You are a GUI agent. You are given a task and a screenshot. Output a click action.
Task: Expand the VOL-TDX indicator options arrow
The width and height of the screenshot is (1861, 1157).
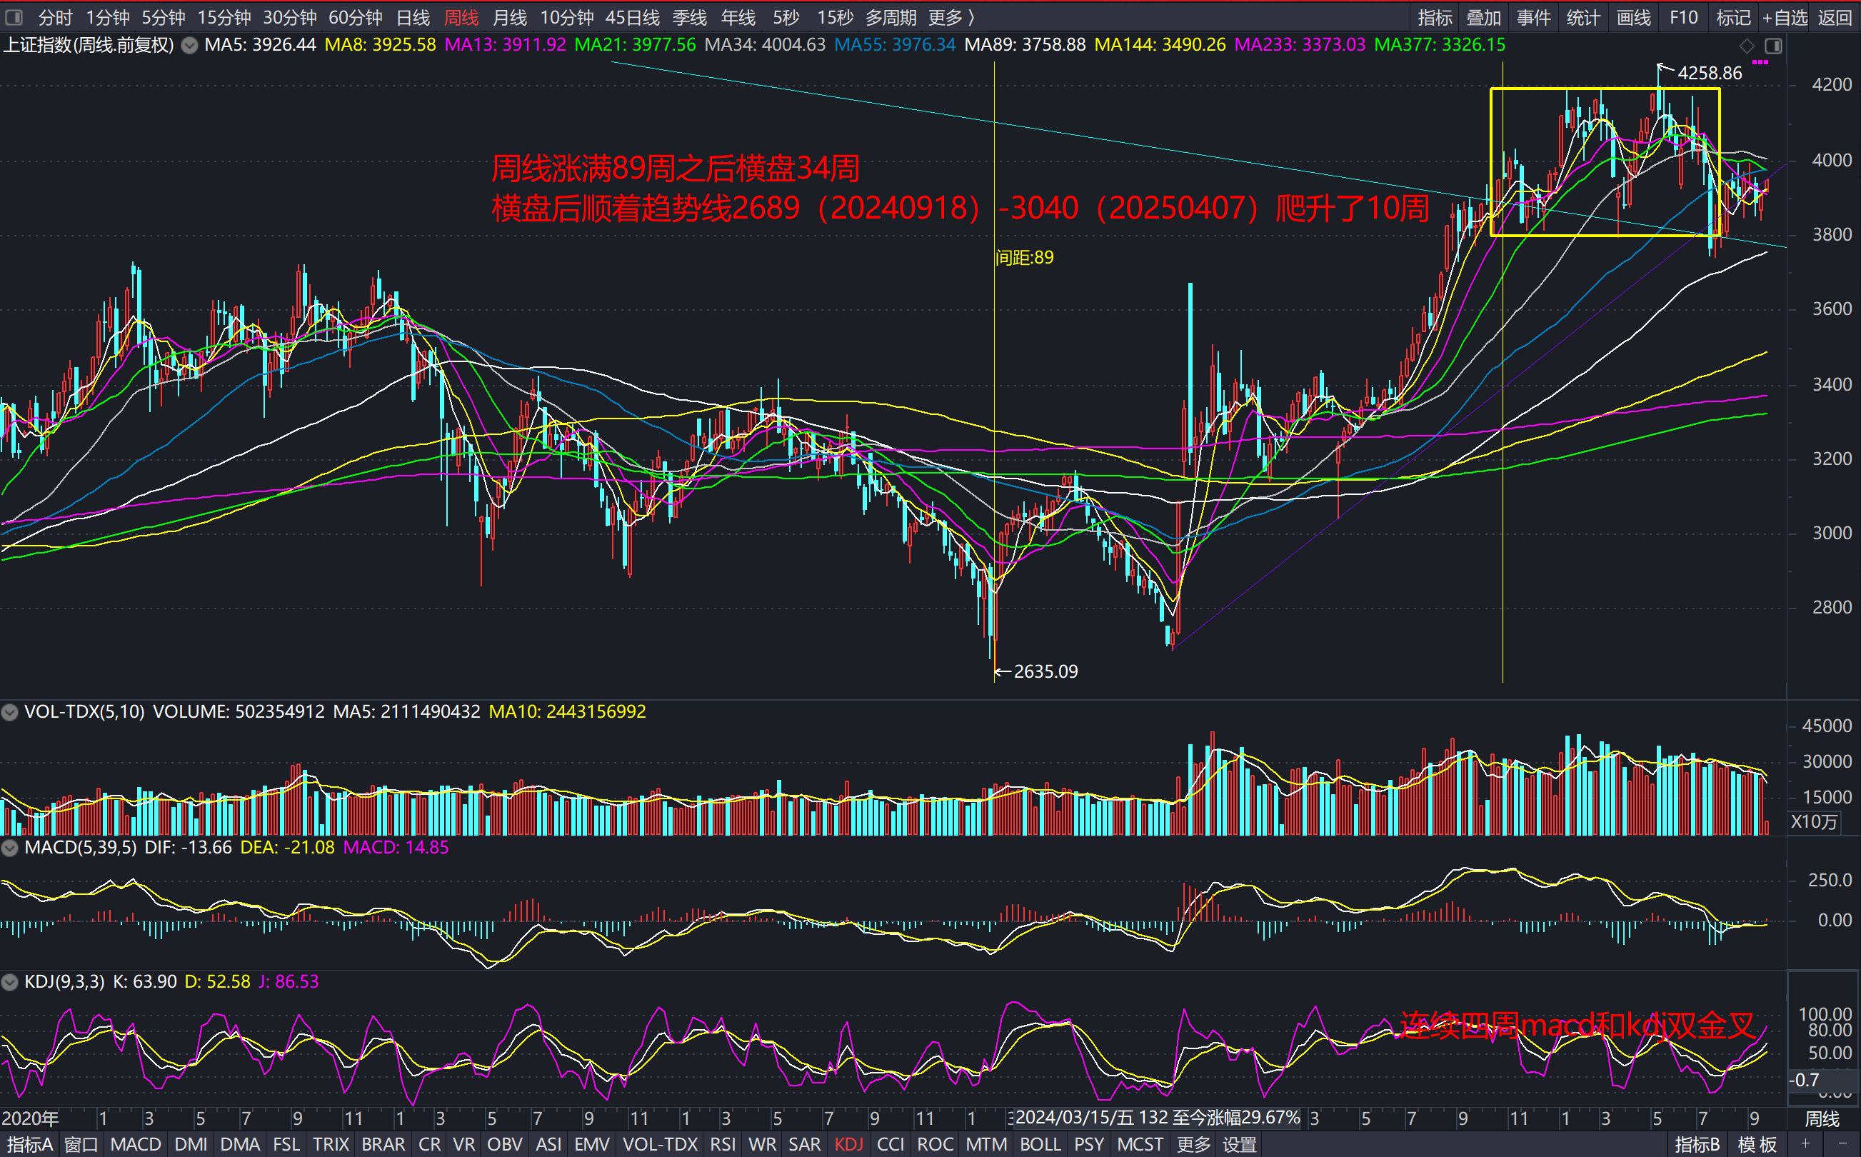tap(10, 713)
